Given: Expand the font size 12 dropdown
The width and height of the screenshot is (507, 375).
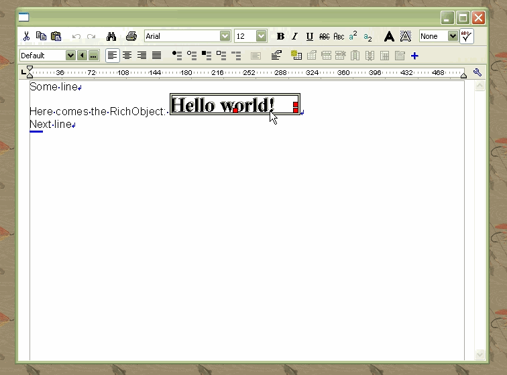Looking at the screenshot, I should (261, 37).
